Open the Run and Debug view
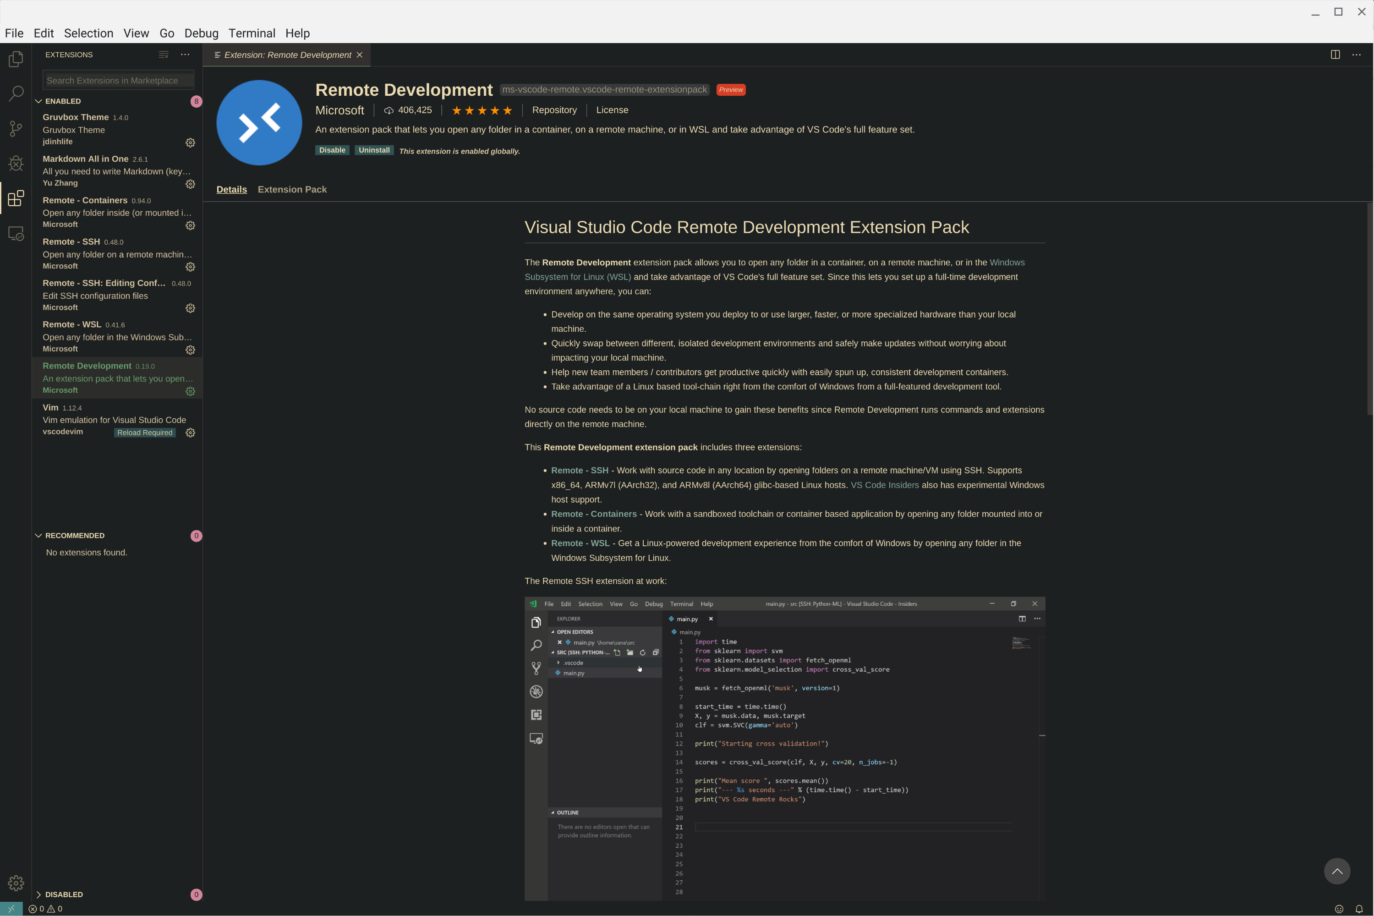This screenshot has height=916, width=1374. coord(15,164)
